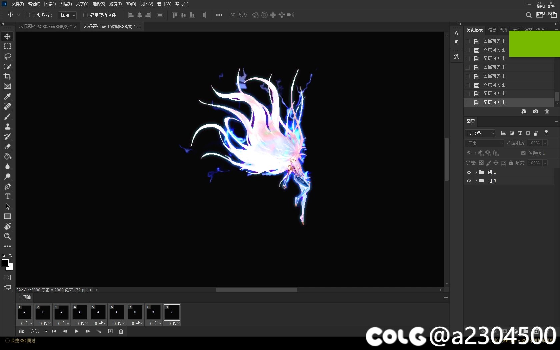This screenshot has width=560, height=350.
Task: Open the 滤镜(T) menu
Action: (x=115, y=4)
